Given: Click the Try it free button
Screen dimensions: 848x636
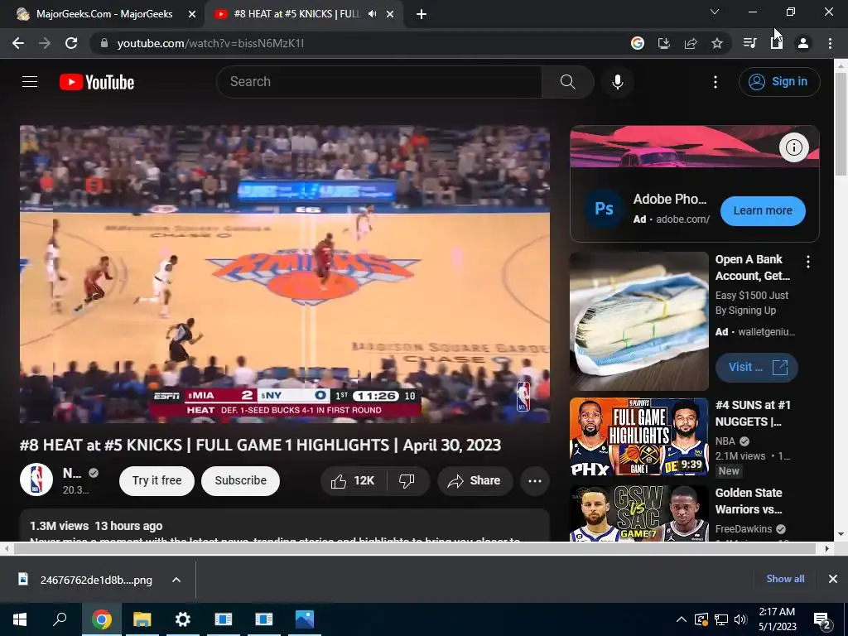Looking at the screenshot, I should coord(157,481).
